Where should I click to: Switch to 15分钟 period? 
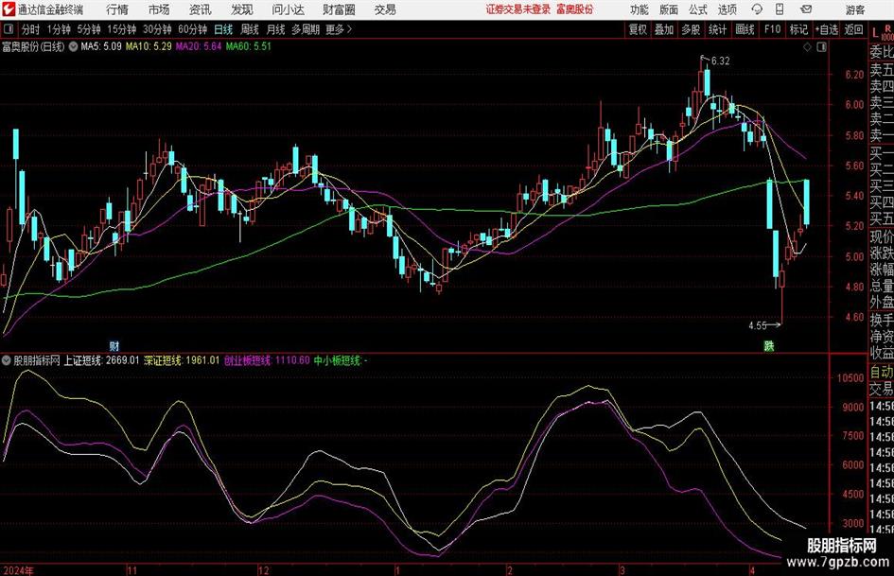pyautogui.click(x=121, y=29)
